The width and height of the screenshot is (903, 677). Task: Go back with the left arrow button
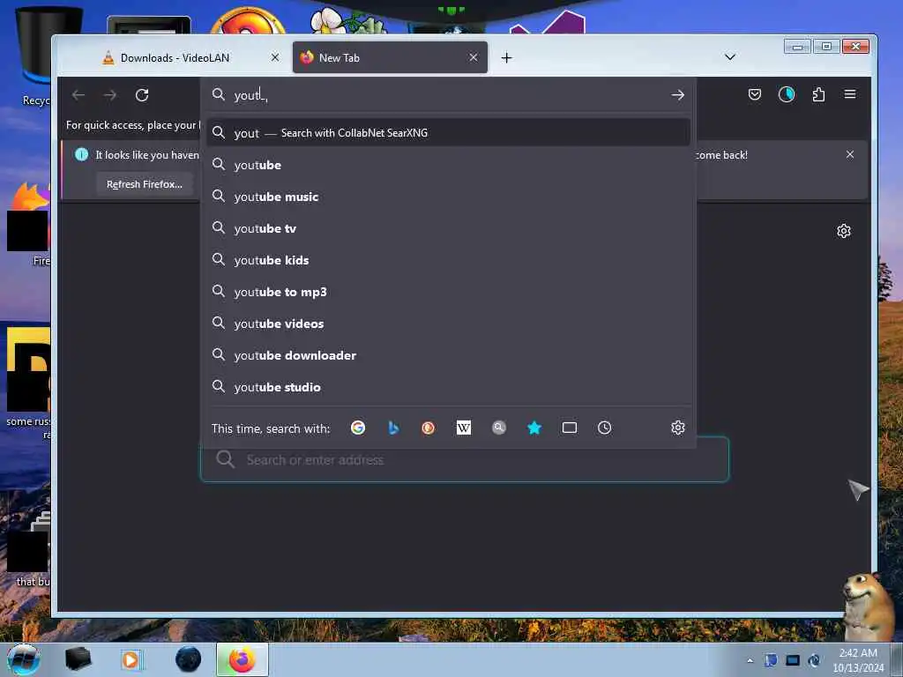pyautogui.click(x=78, y=95)
